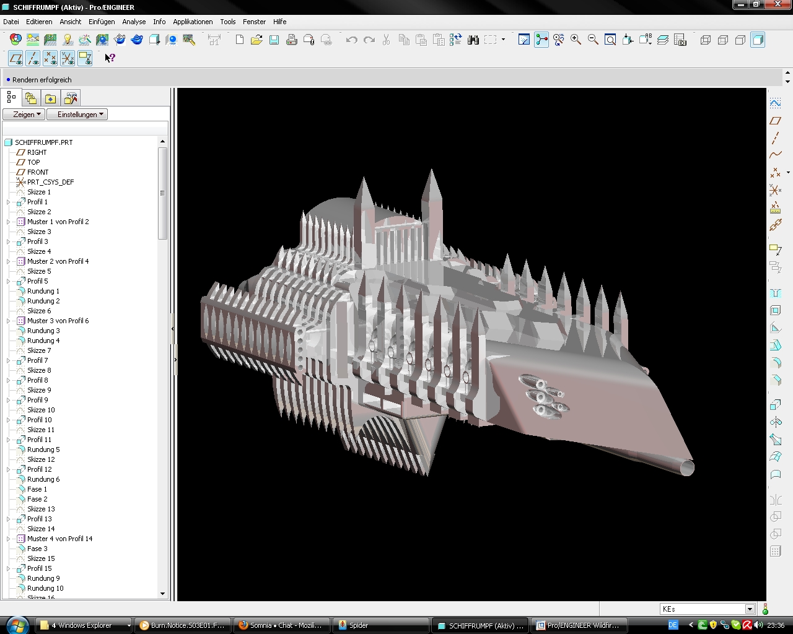Expand the Profil 1 tree node
The image size is (793, 634).
click(x=8, y=202)
